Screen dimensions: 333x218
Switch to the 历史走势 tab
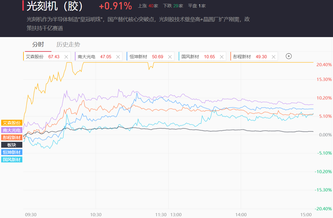[68, 44]
